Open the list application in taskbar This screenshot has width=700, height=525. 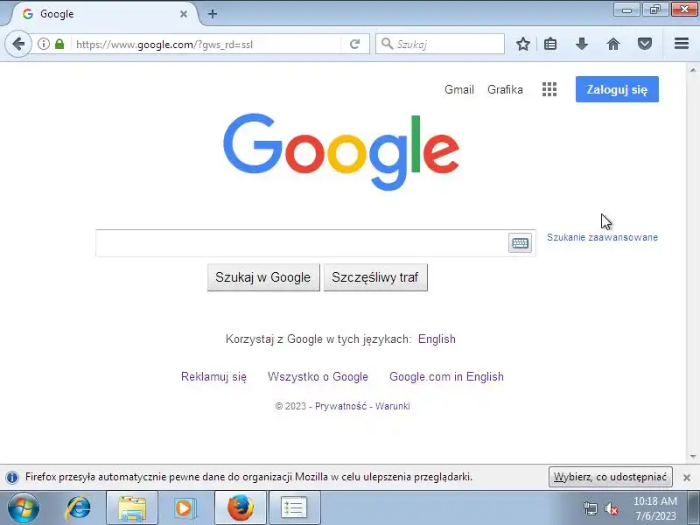pos(294,508)
